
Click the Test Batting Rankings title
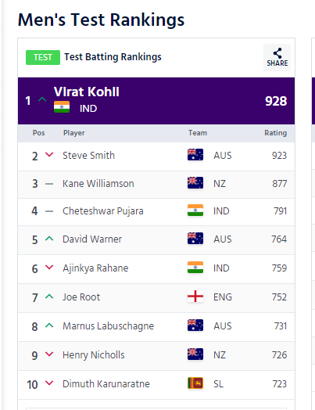coord(113,57)
